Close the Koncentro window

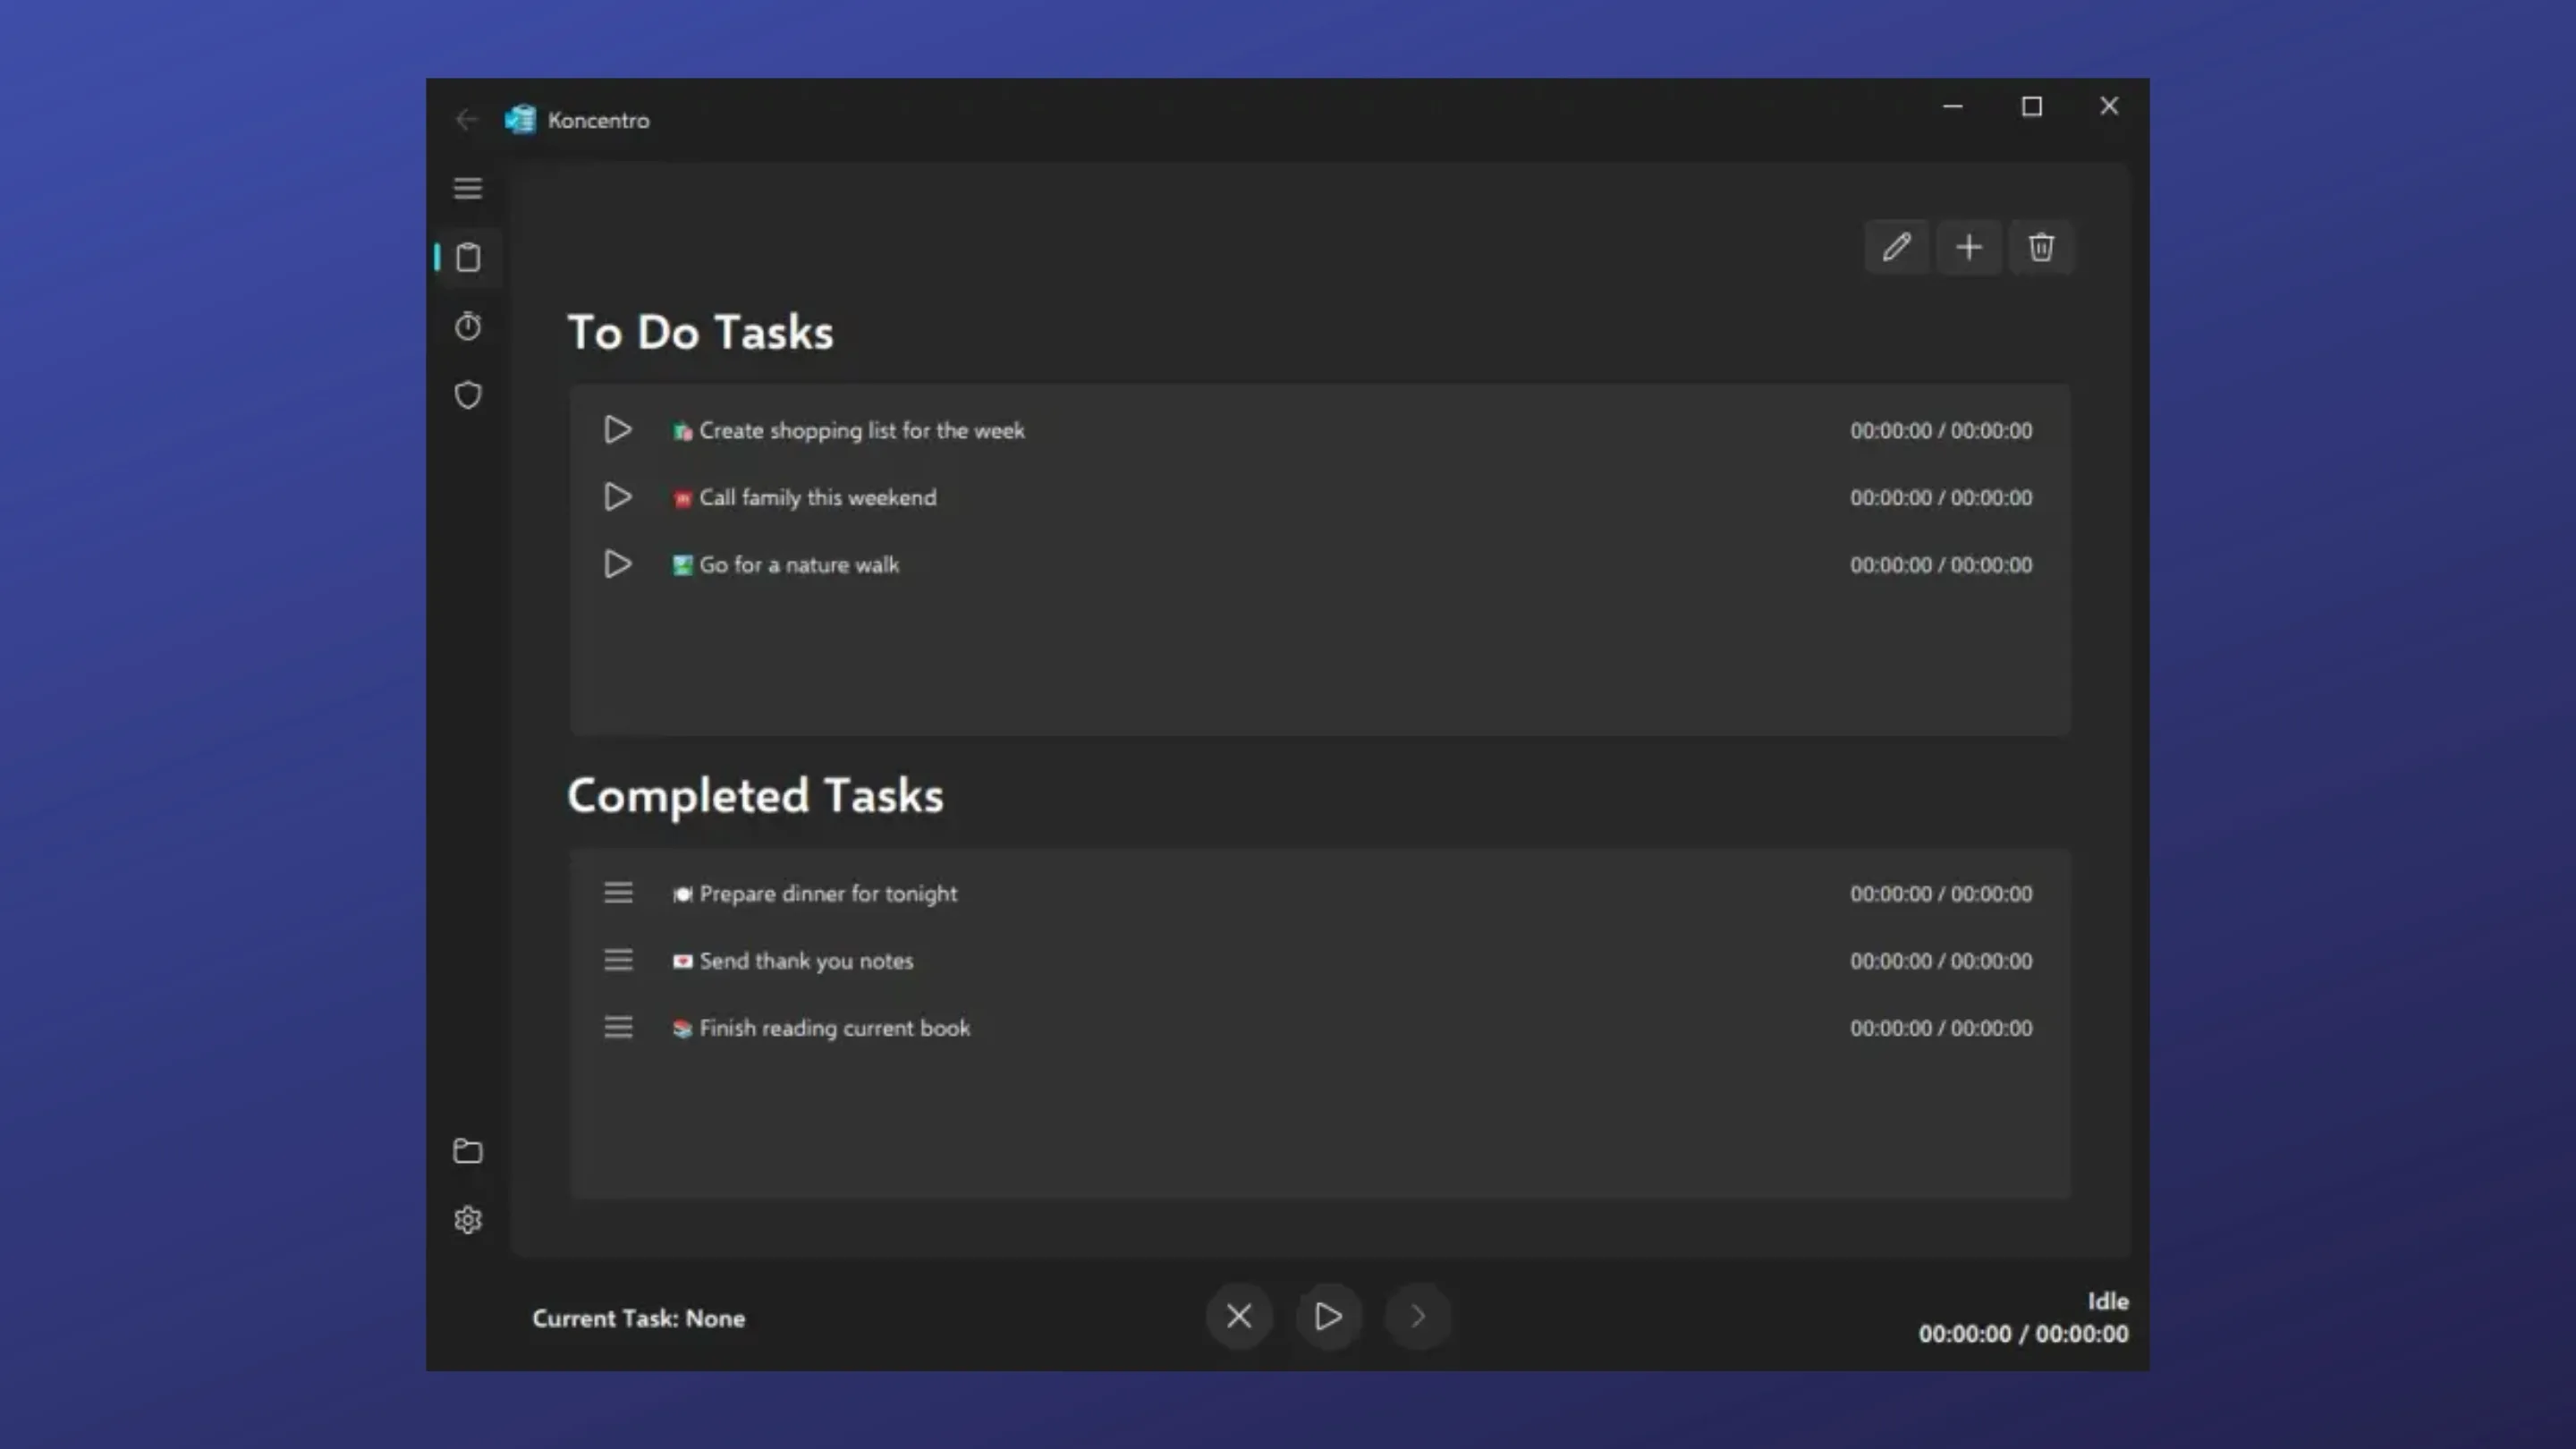coord(2109,106)
